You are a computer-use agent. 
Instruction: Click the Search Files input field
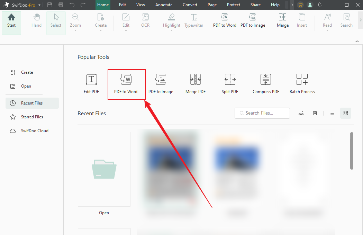pyautogui.click(x=265, y=113)
